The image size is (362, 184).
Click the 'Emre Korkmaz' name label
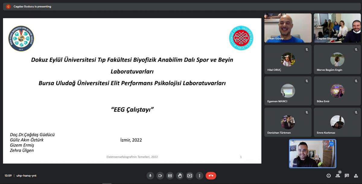click(x=326, y=133)
